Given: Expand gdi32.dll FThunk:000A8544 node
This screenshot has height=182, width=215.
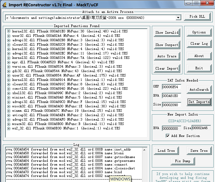Looking at the screenshot, I should coord(9,71).
